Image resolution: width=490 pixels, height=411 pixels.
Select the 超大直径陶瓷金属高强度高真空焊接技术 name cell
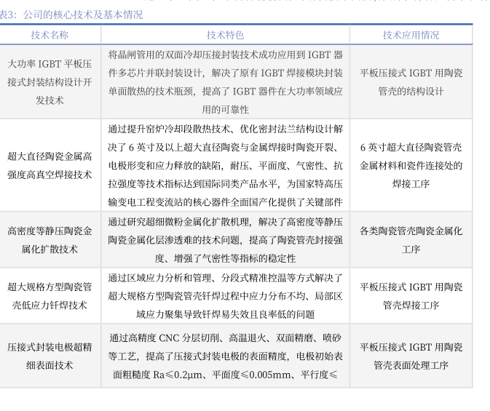[50, 165]
